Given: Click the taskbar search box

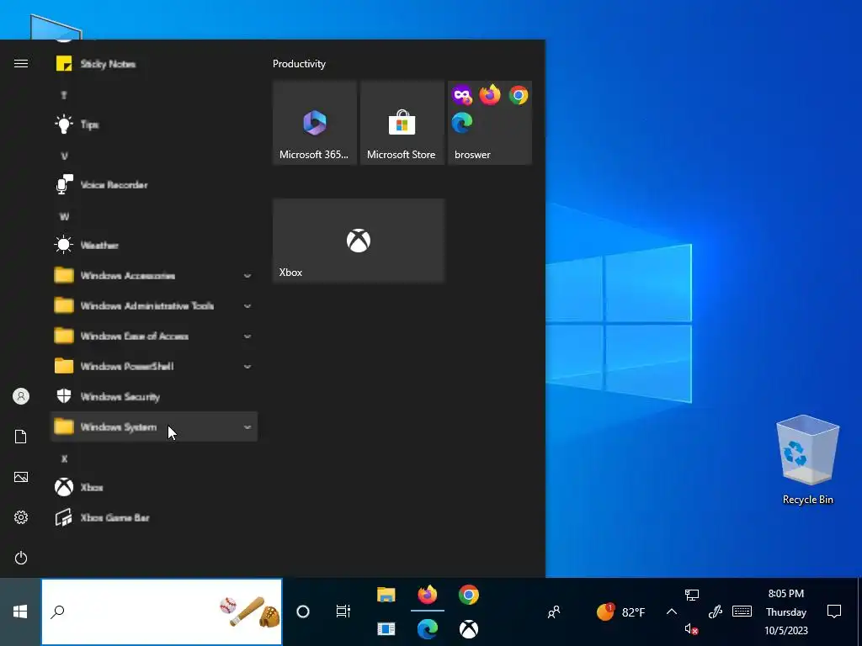Looking at the screenshot, I should (x=162, y=612).
